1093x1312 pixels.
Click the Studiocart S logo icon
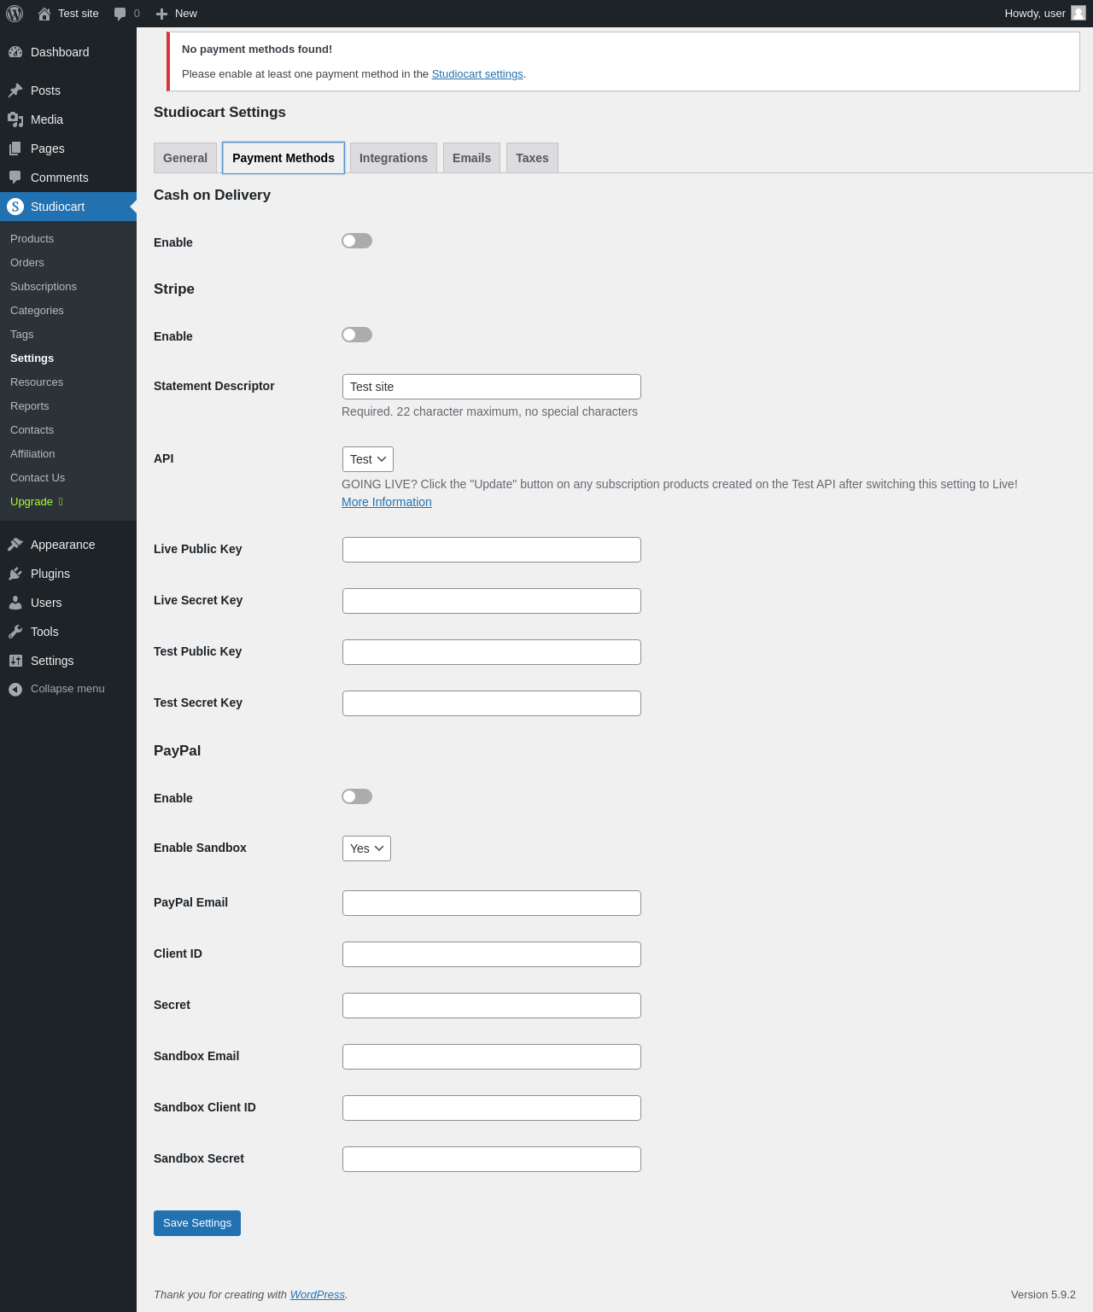(x=15, y=207)
